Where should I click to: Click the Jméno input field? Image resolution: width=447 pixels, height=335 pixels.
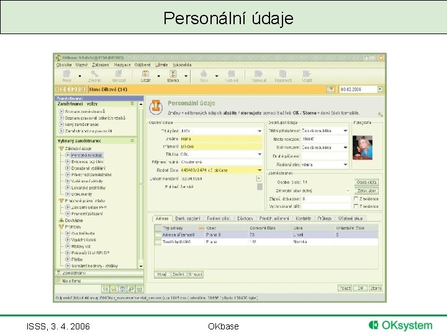221,139
